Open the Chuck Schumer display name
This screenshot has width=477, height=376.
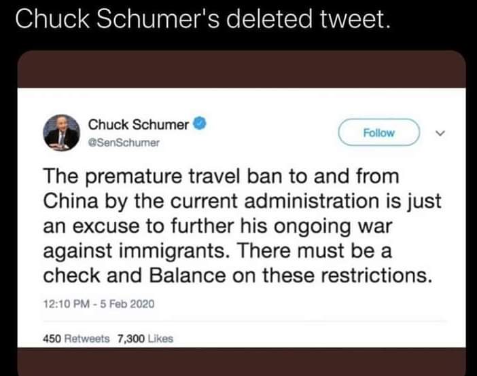(x=139, y=125)
